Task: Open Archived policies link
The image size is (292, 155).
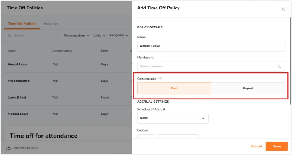Action: 26,148
